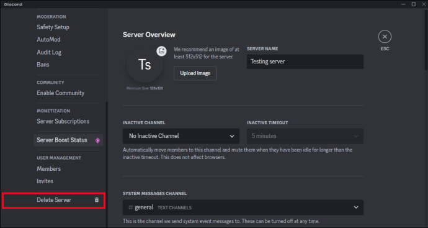
Task: Click the hash icon in the system messages channel
Action: 131,207
